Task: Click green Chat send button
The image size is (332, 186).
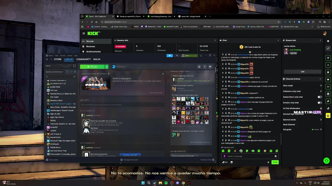Action: (x=275, y=162)
